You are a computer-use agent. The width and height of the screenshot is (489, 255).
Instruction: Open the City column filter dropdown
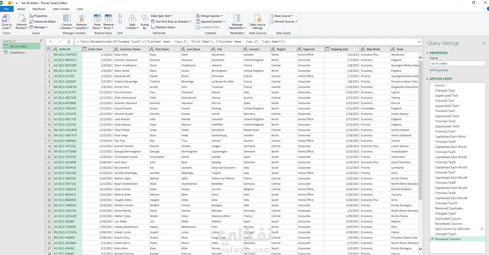tap(240, 49)
